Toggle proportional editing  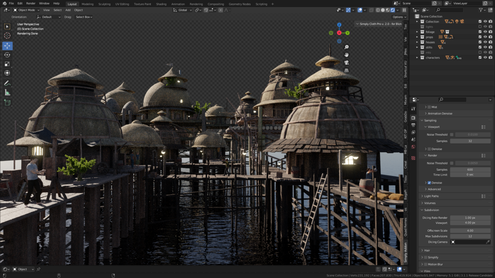[x=221, y=10]
